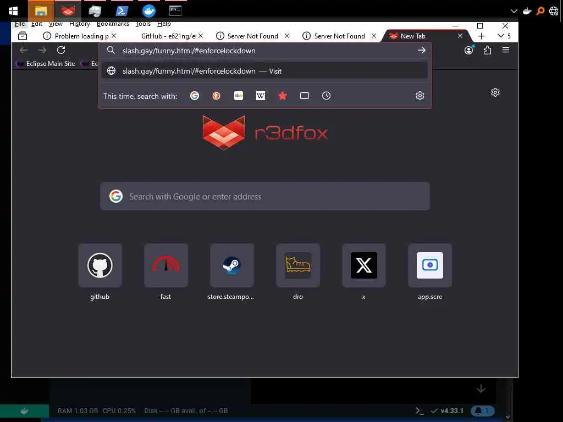Close the New Tab tab
The image size is (563, 422).
pos(460,36)
